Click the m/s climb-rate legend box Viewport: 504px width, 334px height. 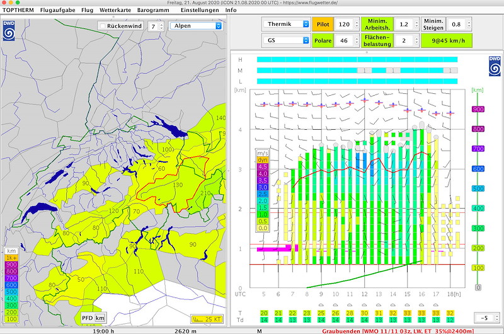(263, 190)
